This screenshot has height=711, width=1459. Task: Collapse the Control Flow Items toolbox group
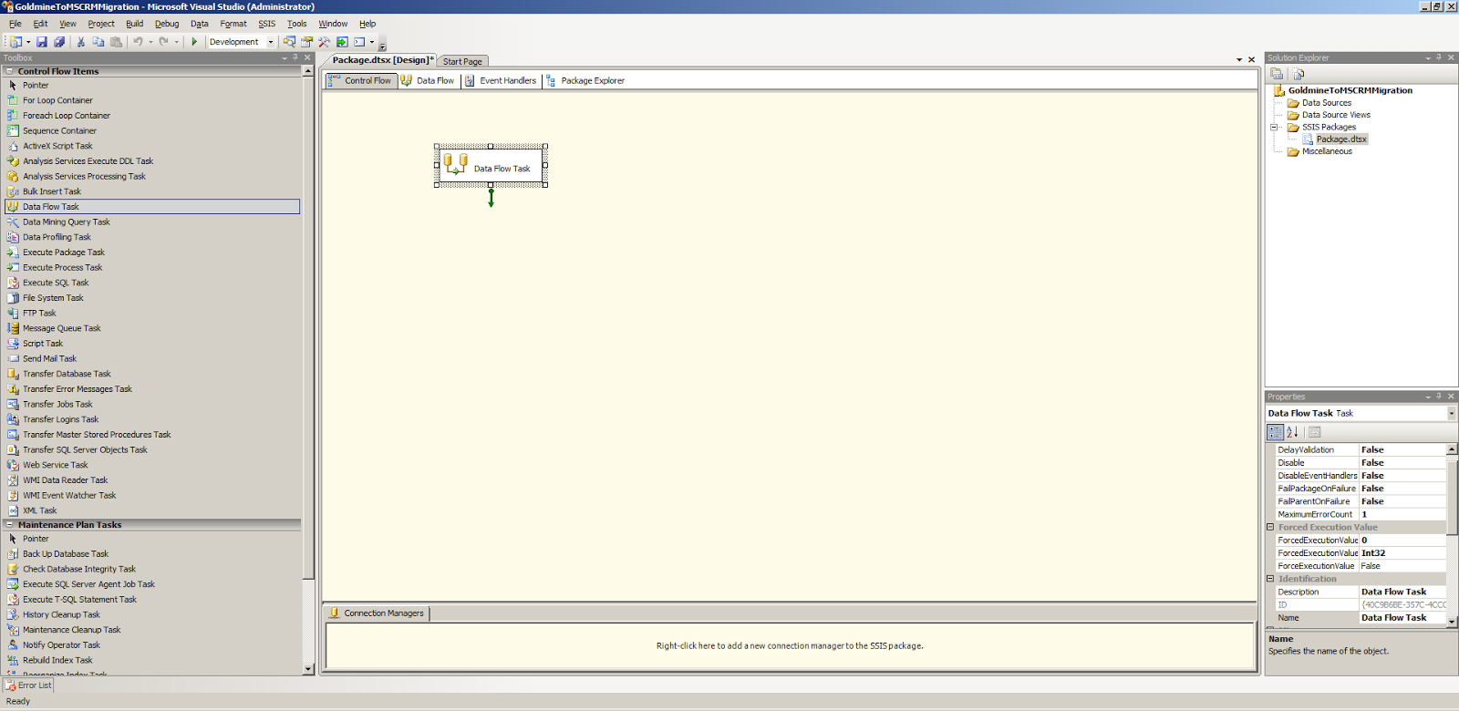point(10,71)
